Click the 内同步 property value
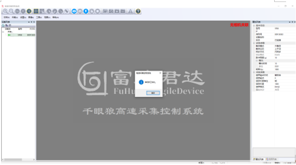Viewport: 296px width, 165px height. [x=278, y=52]
